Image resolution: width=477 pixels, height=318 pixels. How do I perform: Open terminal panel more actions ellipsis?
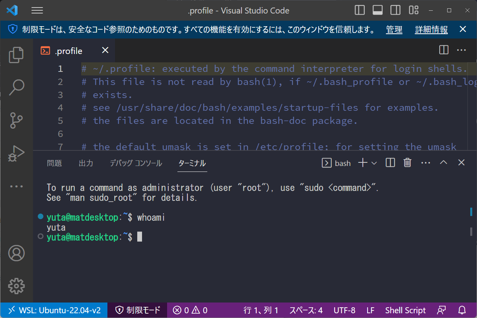[x=425, y=162]
